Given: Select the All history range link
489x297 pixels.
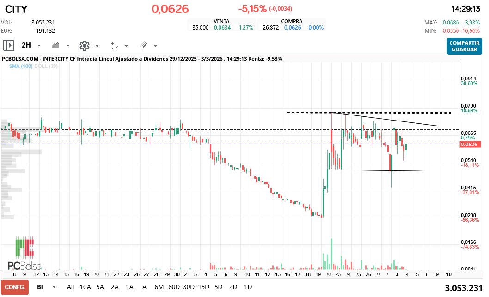Looking at the screenshot, I should 70,287.
